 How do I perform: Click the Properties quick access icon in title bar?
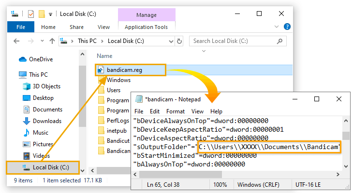pos(31,14)
